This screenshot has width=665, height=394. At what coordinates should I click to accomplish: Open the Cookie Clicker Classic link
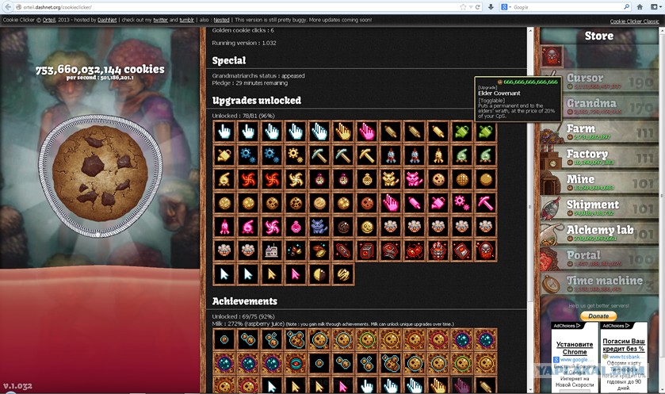[634, 21]
